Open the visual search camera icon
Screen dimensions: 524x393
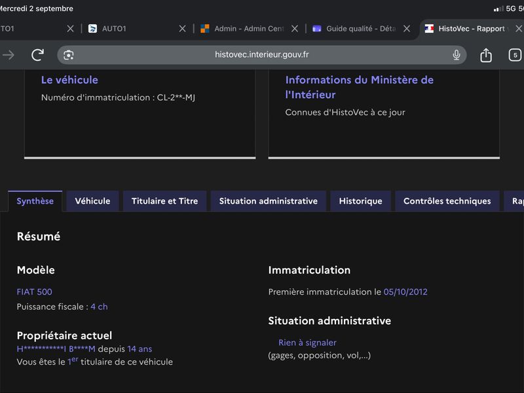[69, 55]
